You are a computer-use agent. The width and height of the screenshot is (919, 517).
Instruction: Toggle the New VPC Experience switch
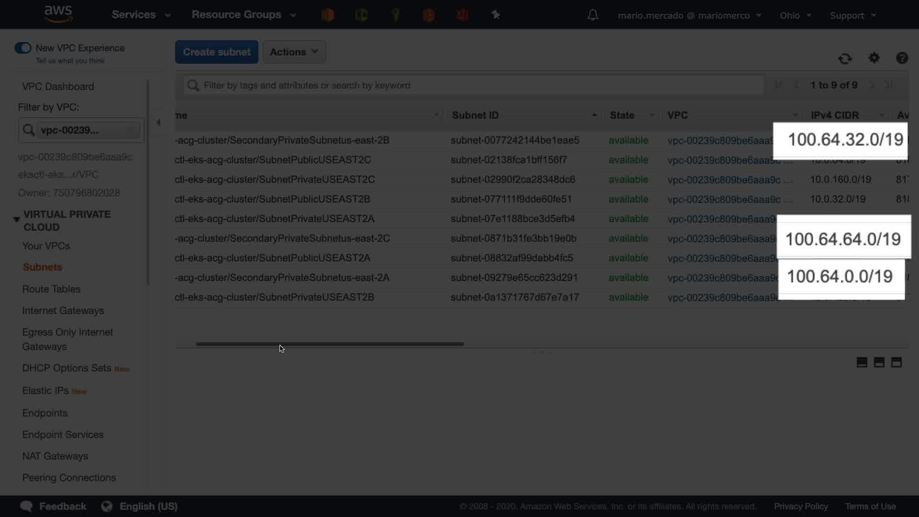click(x=23, y=48)
